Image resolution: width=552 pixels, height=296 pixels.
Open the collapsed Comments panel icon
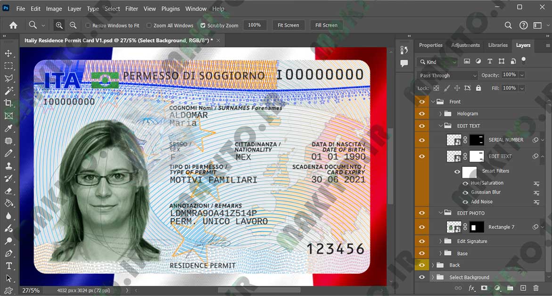404,63
